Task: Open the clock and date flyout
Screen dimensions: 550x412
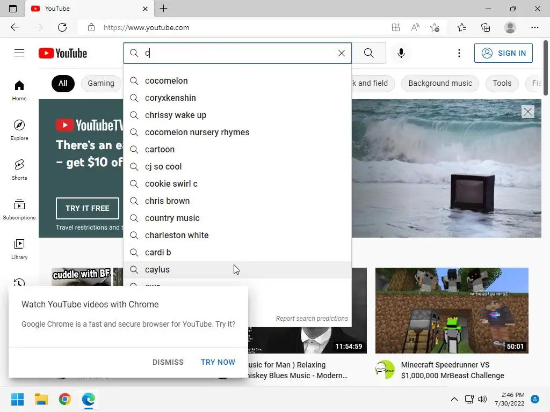Action: click(x=509, y=399)
